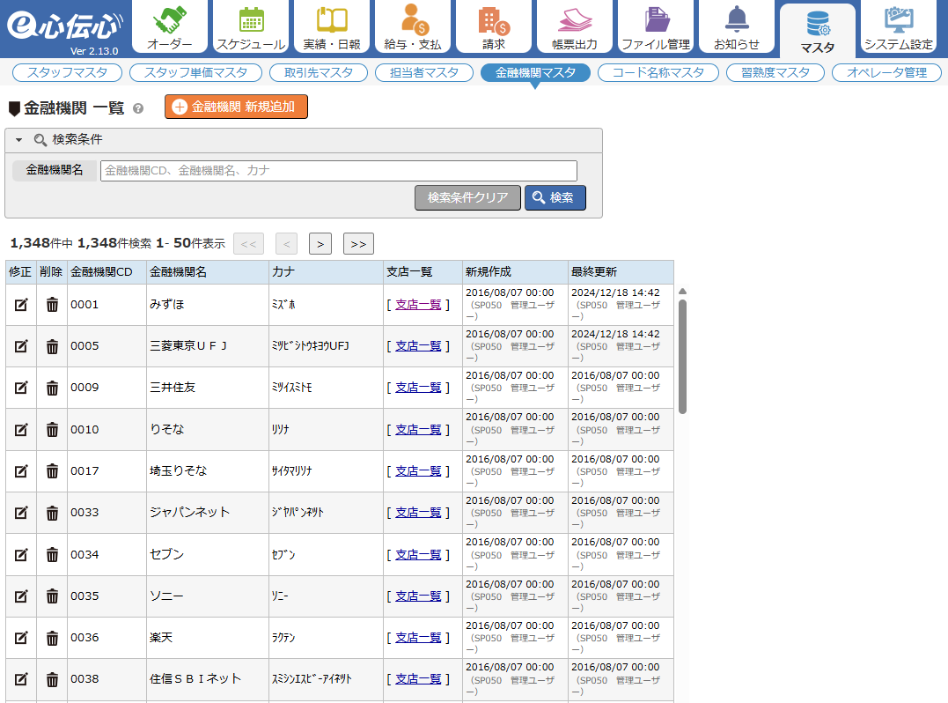Click the 0038 code cell
Screen dimensions: 948x703
click(x=107, y=679)
